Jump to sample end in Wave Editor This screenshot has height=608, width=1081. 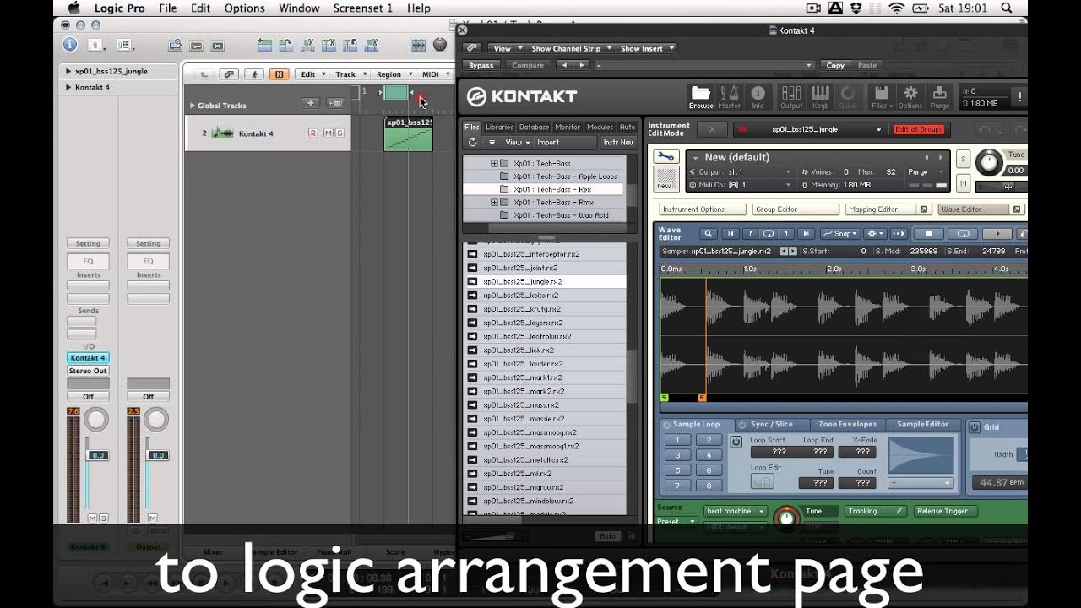[x=806, y=234]
